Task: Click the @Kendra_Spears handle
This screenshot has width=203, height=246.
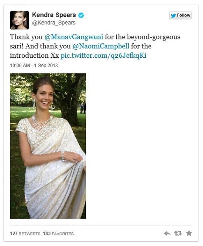Action: [x=54, y=23]
